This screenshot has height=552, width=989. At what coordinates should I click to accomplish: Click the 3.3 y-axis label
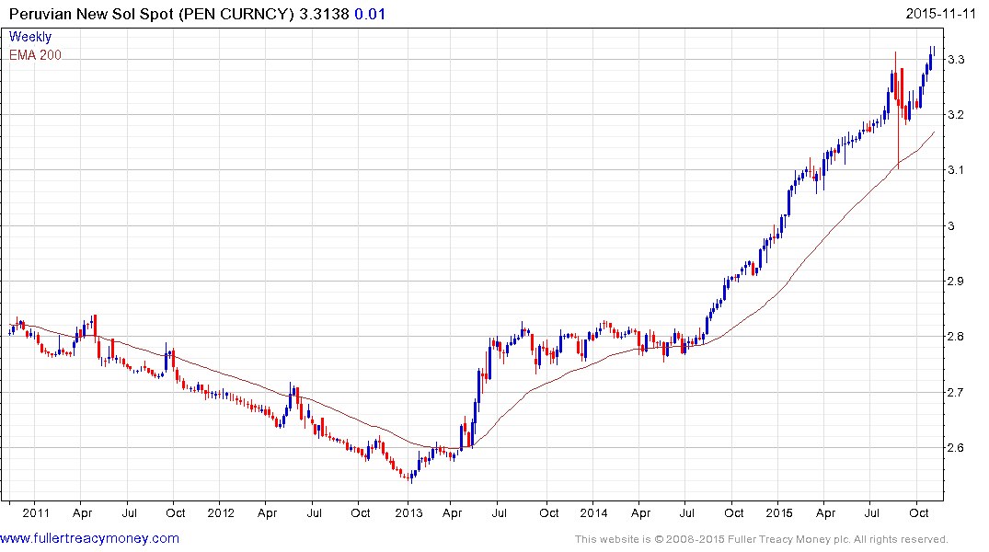(956, 59)
